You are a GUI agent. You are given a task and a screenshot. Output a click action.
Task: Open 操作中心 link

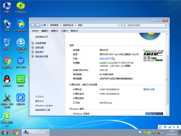point(40,101)
